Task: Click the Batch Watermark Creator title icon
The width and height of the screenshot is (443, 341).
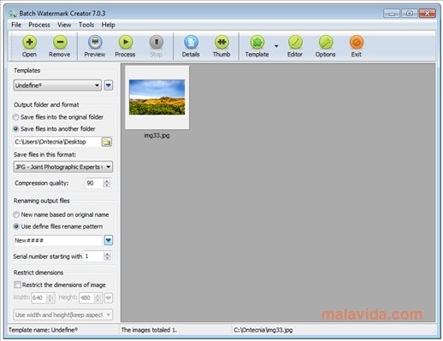Action: click(13, 14)
